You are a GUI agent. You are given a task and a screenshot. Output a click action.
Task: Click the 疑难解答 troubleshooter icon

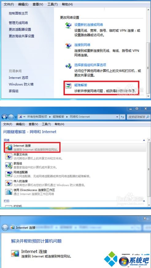click(69, 86)
